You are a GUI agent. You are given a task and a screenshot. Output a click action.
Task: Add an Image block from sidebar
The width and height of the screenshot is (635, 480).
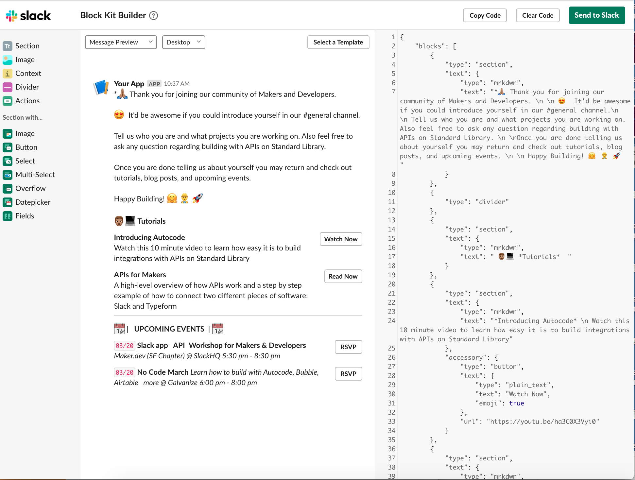[x=25, y=60]
